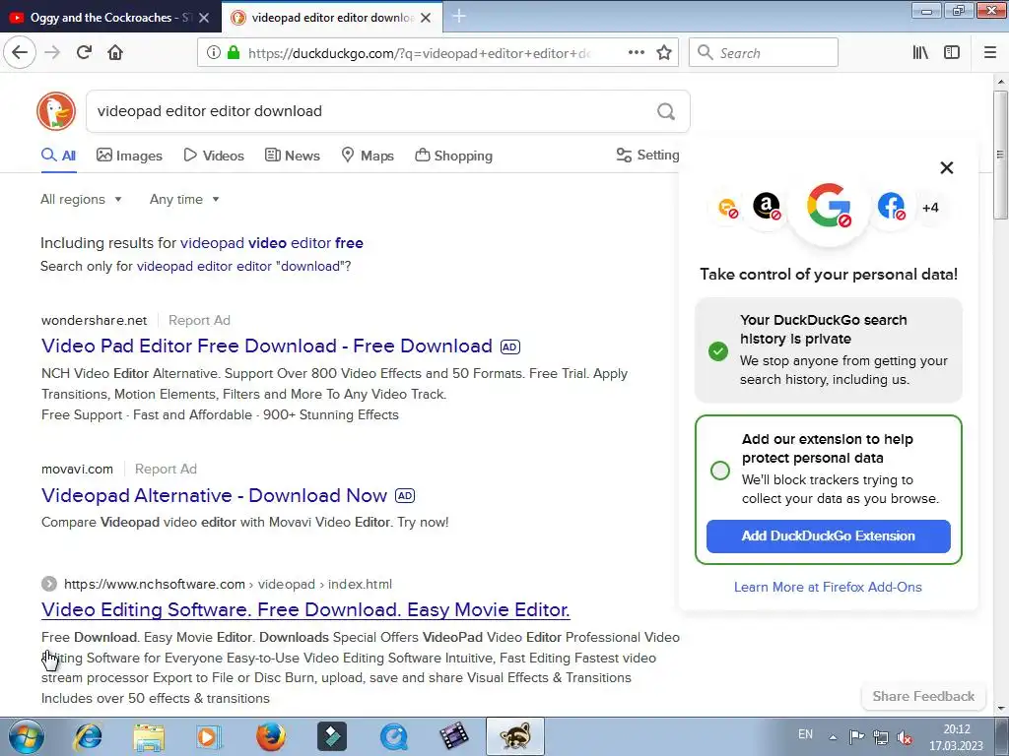The height and width of the screenshot is (756, 1009).
Task: Open the Settings search options
Action: [647, 155]
